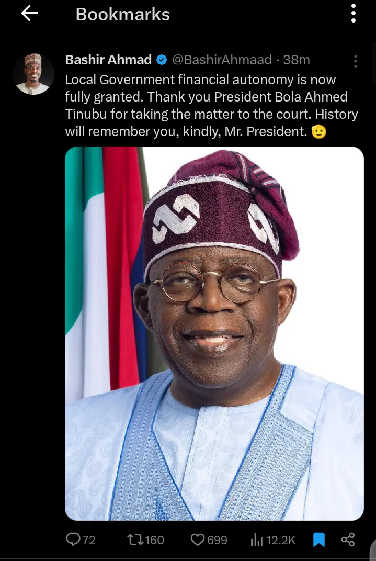Repost using the retweet arrows icon

pyautogui.click(x=135, y=540)
